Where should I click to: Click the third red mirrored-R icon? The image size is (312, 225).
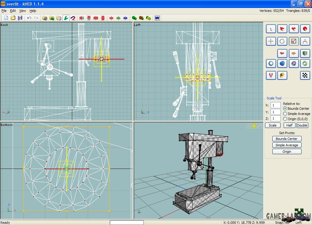[96, 18]
